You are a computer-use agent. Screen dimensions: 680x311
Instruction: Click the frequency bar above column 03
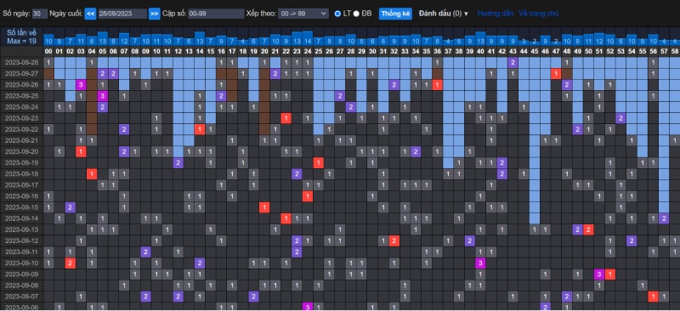pyautogui.click(x=81, y=39)
